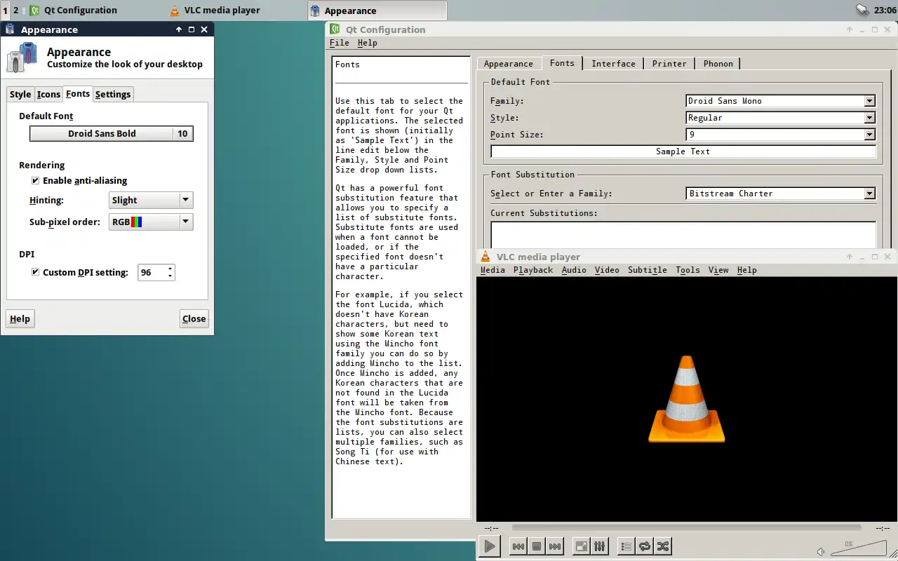Click the Droid Sans Bold font button
The width and height of the screenshot is (898, 561).
(x=112, y=133)
